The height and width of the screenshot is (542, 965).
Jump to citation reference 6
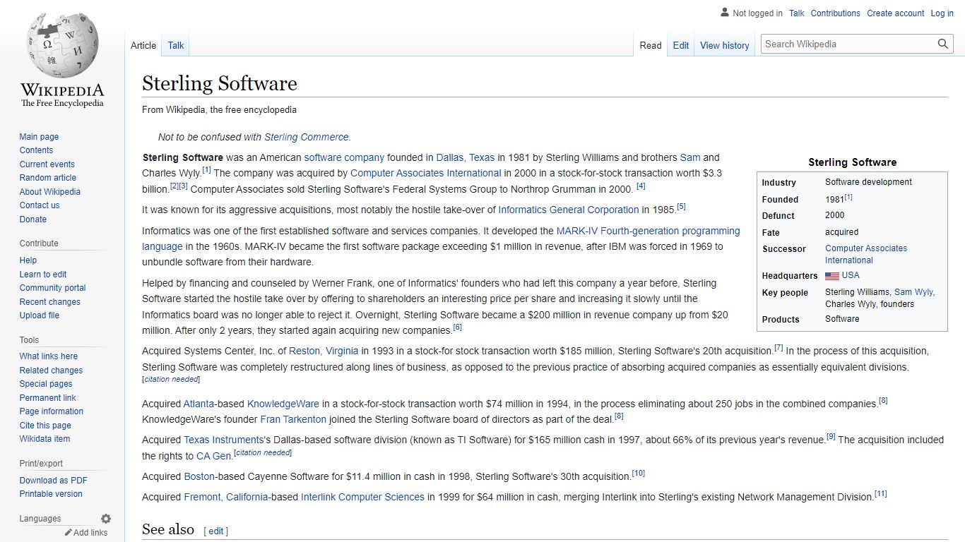pos(458,327)
